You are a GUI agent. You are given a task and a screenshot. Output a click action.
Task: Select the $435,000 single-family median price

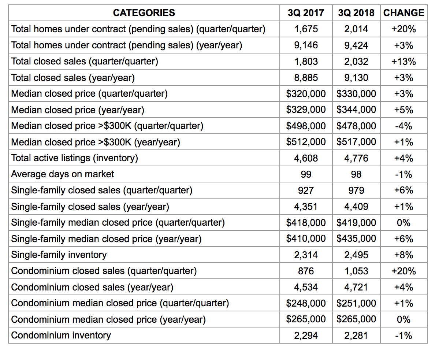tap(356, 239)
